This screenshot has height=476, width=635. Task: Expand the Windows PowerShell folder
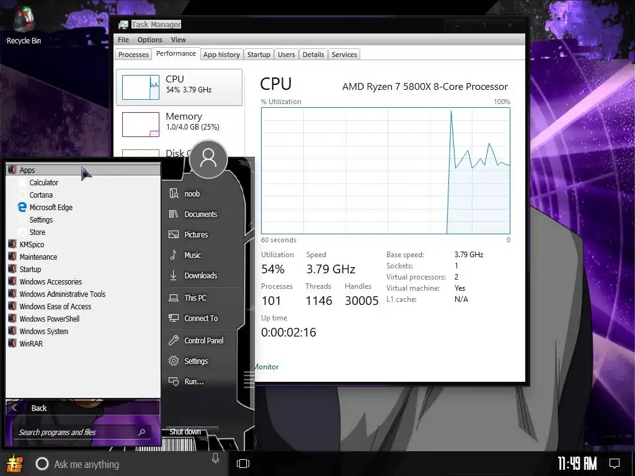pos(83,319)
